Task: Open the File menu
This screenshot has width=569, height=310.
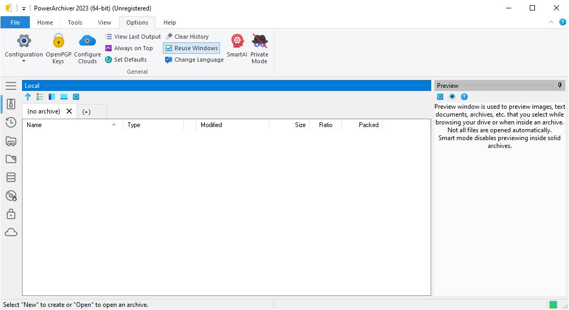Action: coord(15,22)
